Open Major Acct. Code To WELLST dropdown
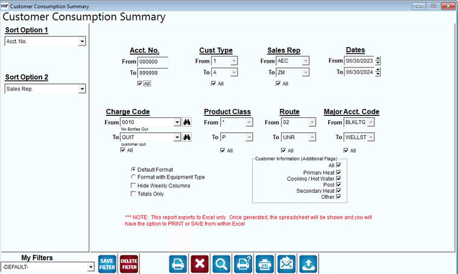This screenshot has height=274, width=458. point(371,137)
